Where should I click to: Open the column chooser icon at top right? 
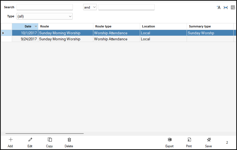pos(233,7)
